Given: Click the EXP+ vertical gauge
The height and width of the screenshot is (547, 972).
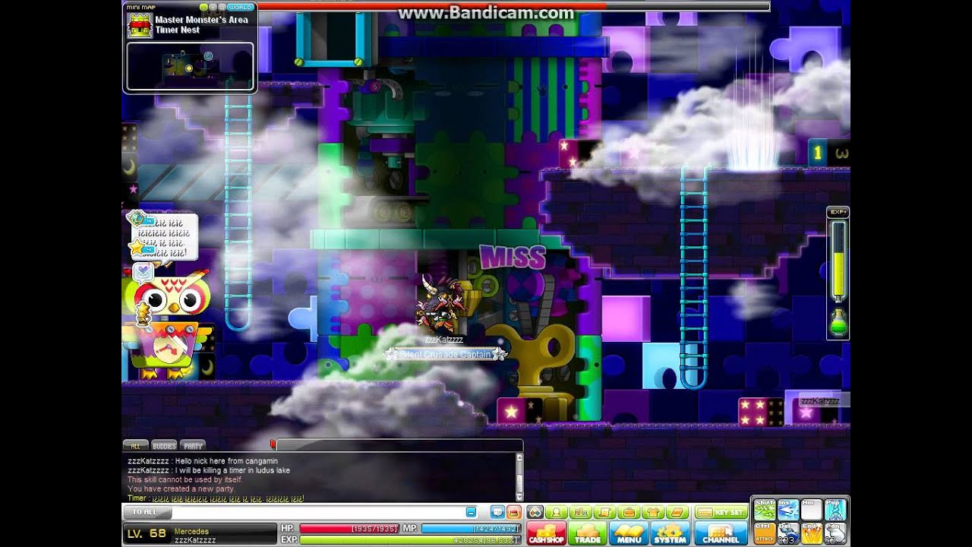Looking at the screenshot, I should click(838, 262).
